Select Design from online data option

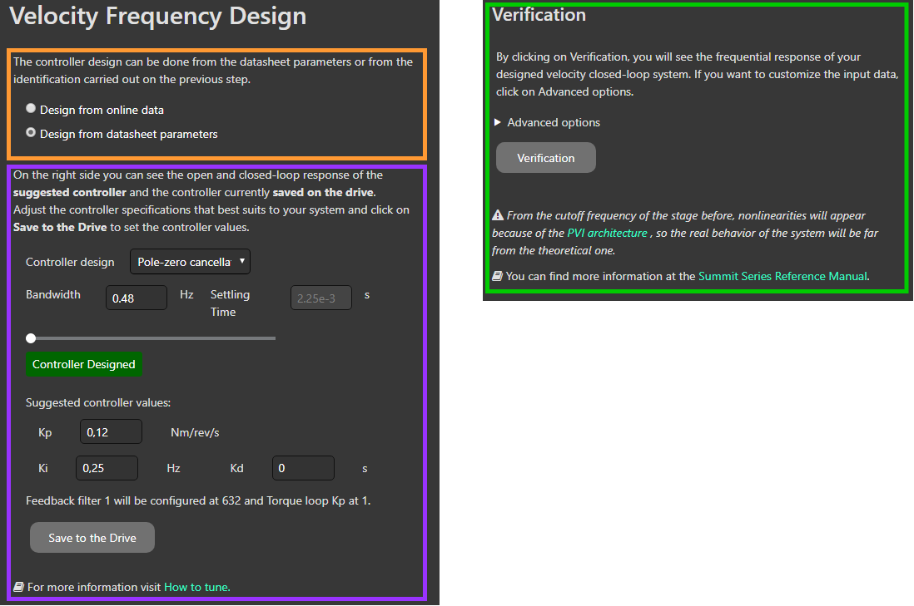click(31, 109)
